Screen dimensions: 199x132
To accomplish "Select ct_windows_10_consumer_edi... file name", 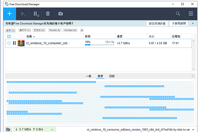I will click(x=48, y=43).
